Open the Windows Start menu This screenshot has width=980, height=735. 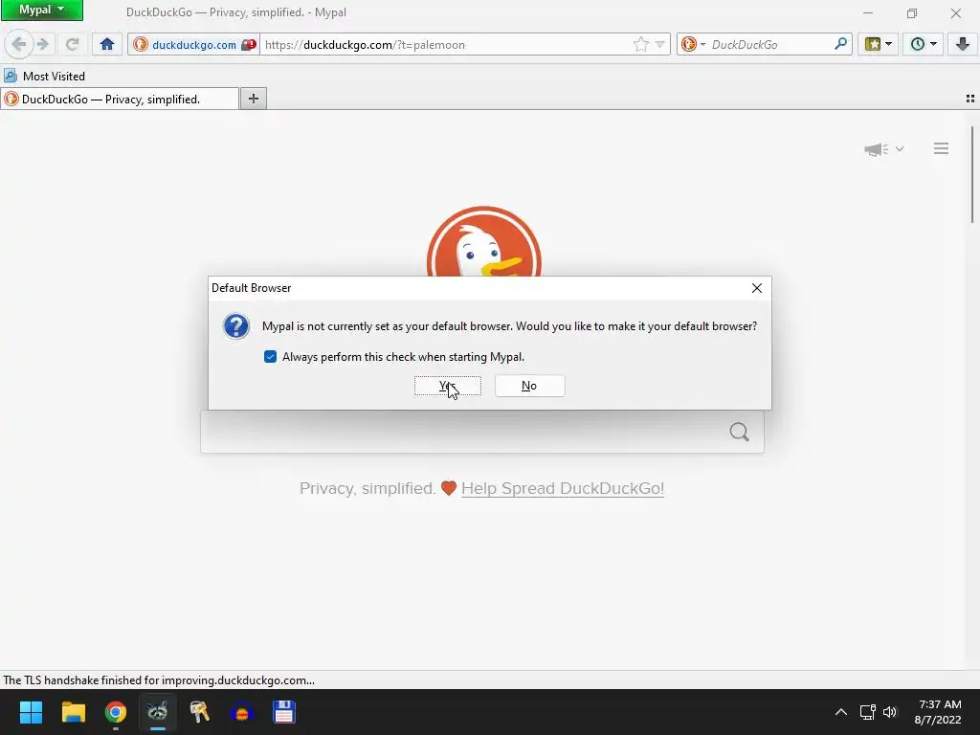coord(31,712)
